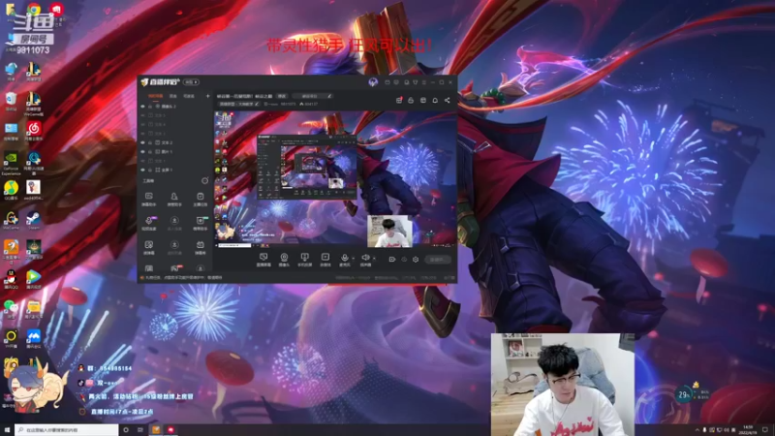Start recording with the camcorder icon
This screenshot has height=436, width=775.
392,259
